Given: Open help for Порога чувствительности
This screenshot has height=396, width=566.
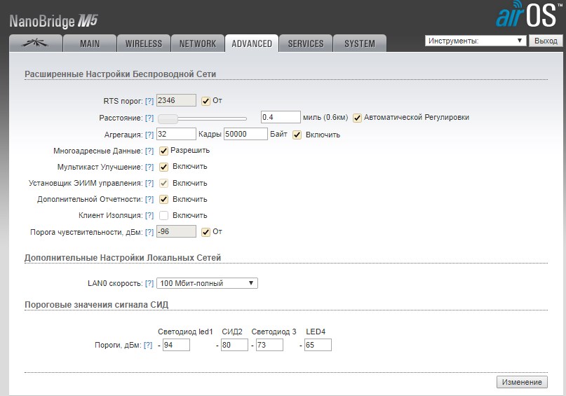Looking at the screenshot, I should (x=149, y=232).
